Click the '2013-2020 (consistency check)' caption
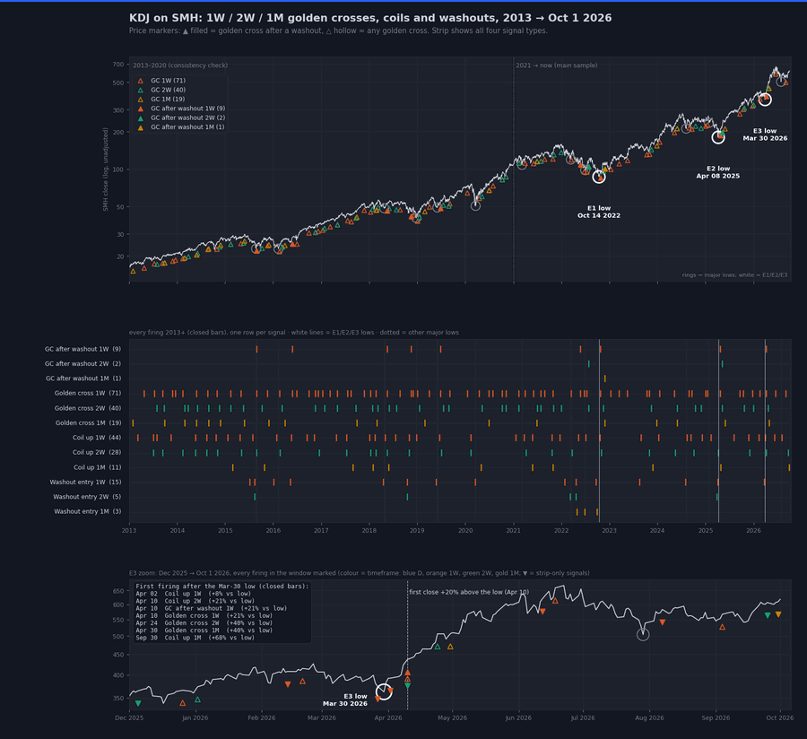 pos(180,65)
